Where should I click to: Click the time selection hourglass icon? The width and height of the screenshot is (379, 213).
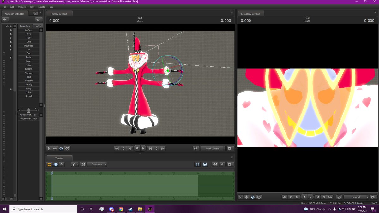click(83, 164)
